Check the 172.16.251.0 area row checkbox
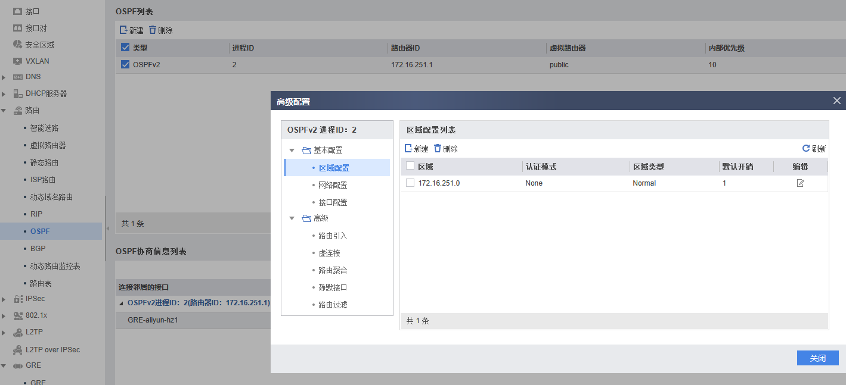This screenshot has width=846, height=385. tap(410, 183)
